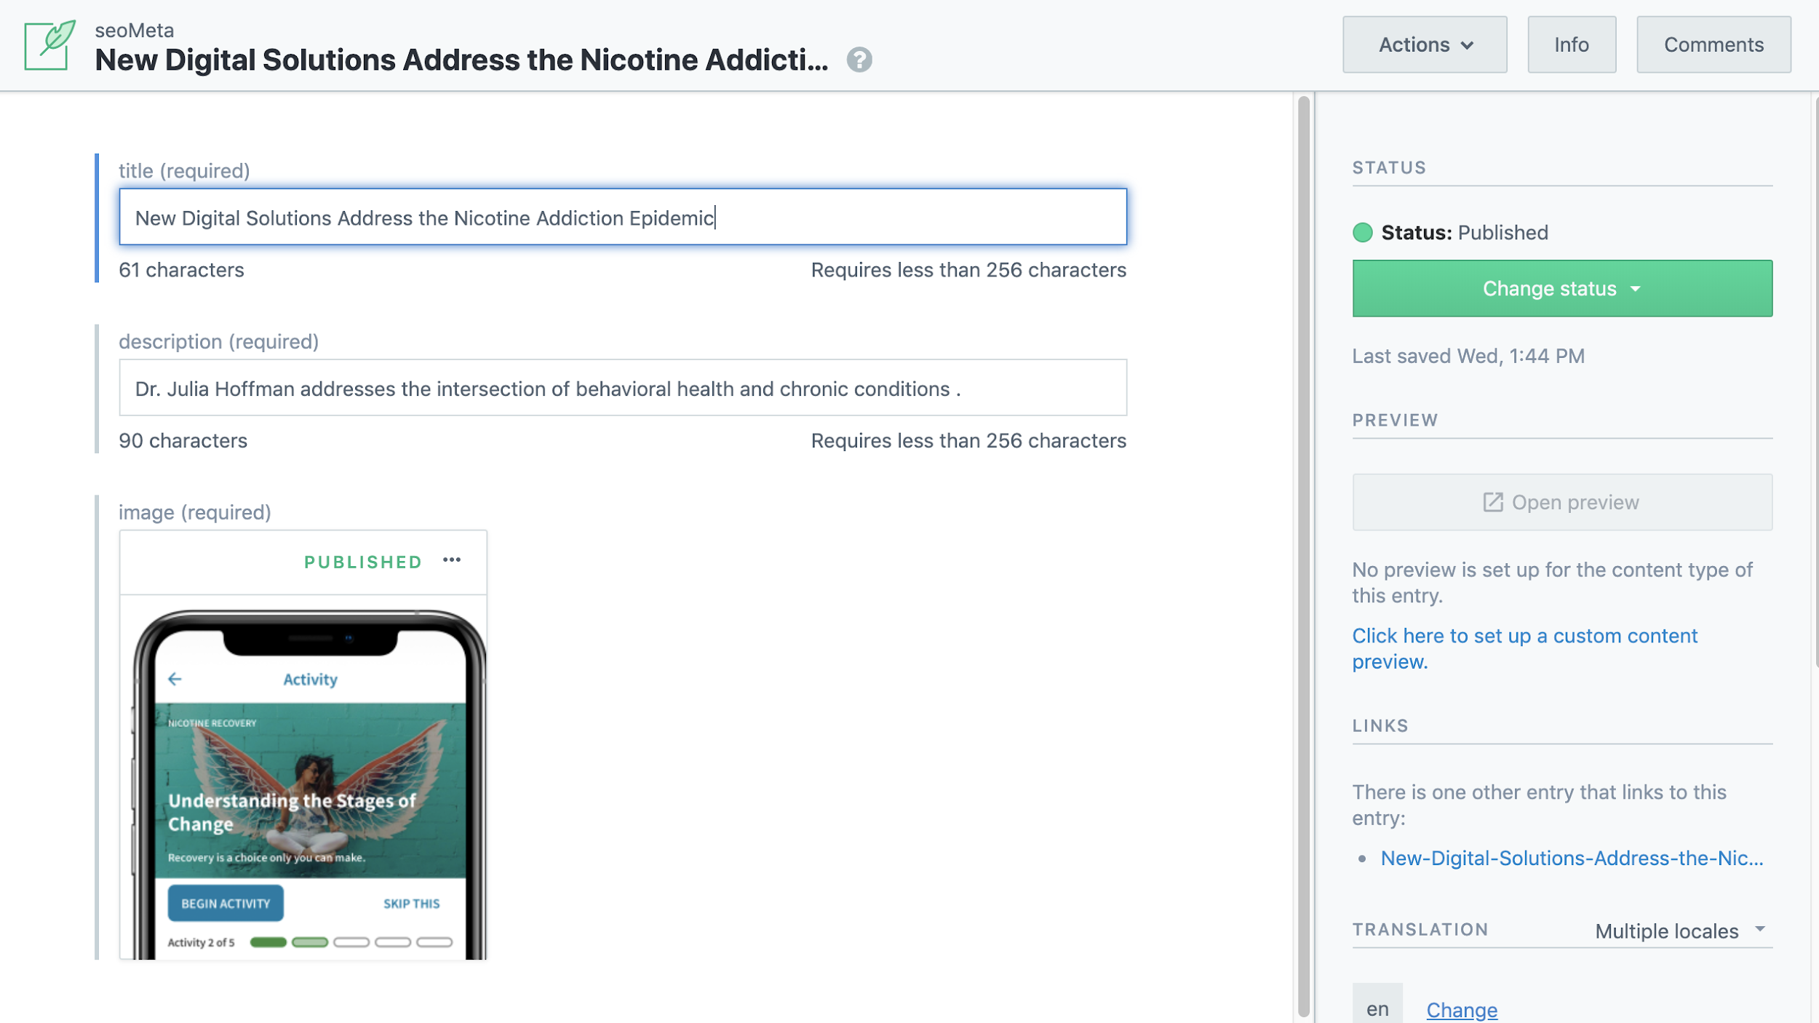
Task: Click the green Published status dot
Action: tap(1362, 233)
